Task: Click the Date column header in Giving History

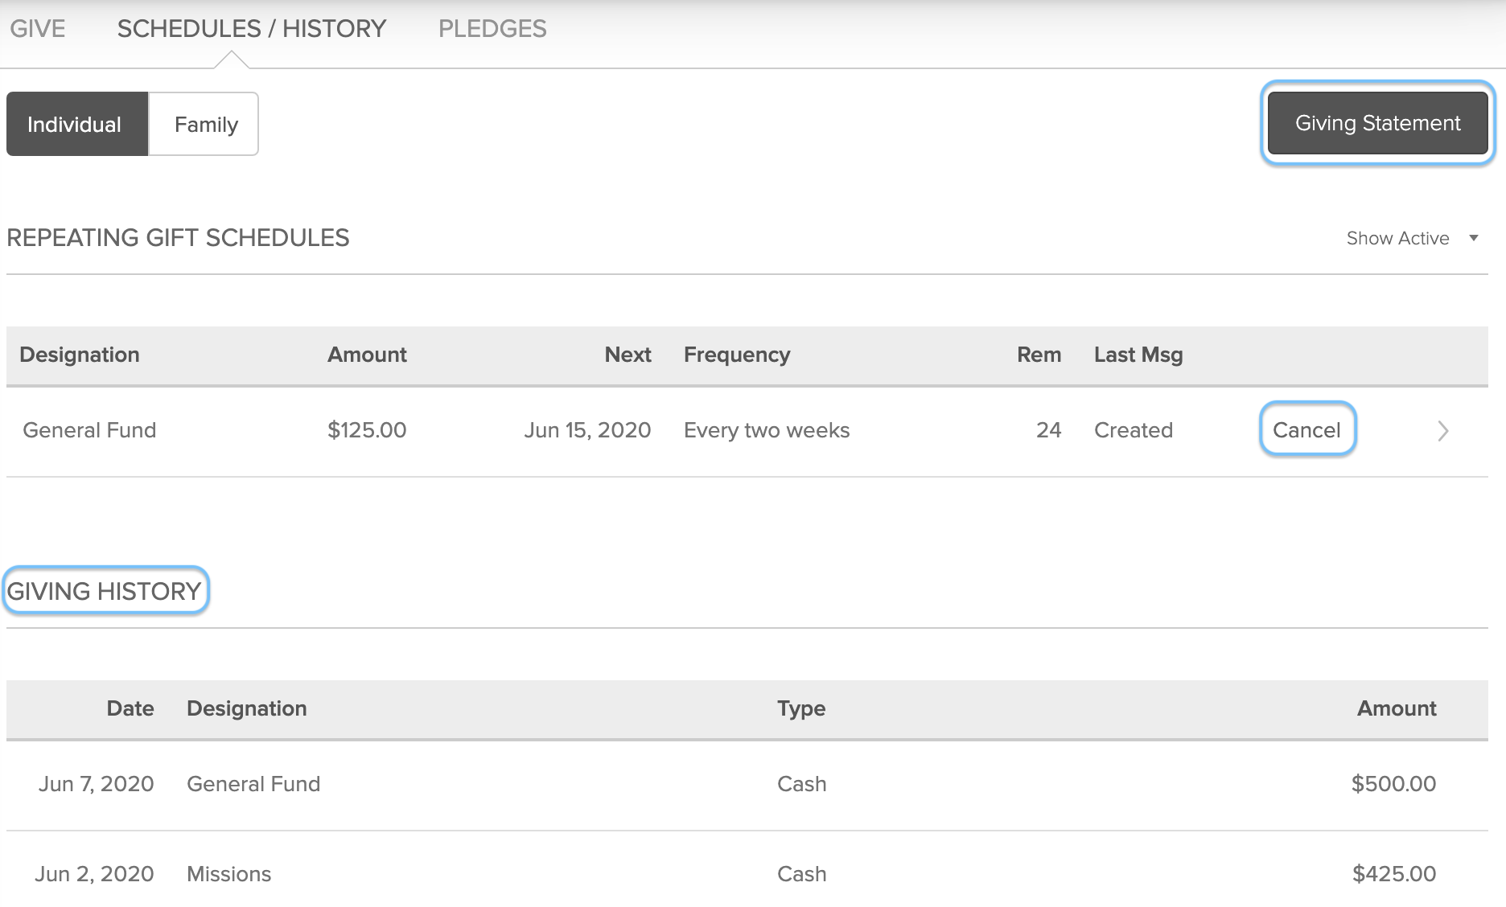Action: (x=130, y=708)
